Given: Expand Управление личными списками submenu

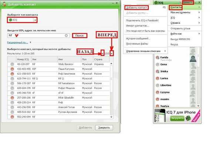Looking at the screenshot, I should [145, 51].
